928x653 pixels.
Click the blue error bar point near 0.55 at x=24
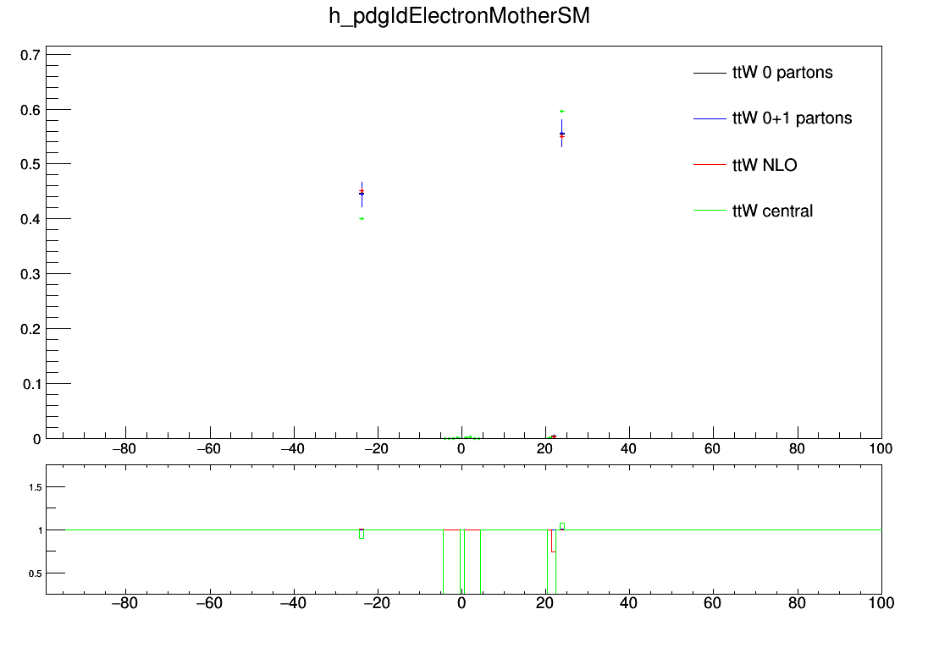(562, 134)
